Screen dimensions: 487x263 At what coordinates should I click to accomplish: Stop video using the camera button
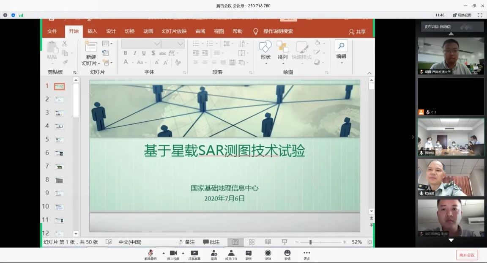click(172, 253)
